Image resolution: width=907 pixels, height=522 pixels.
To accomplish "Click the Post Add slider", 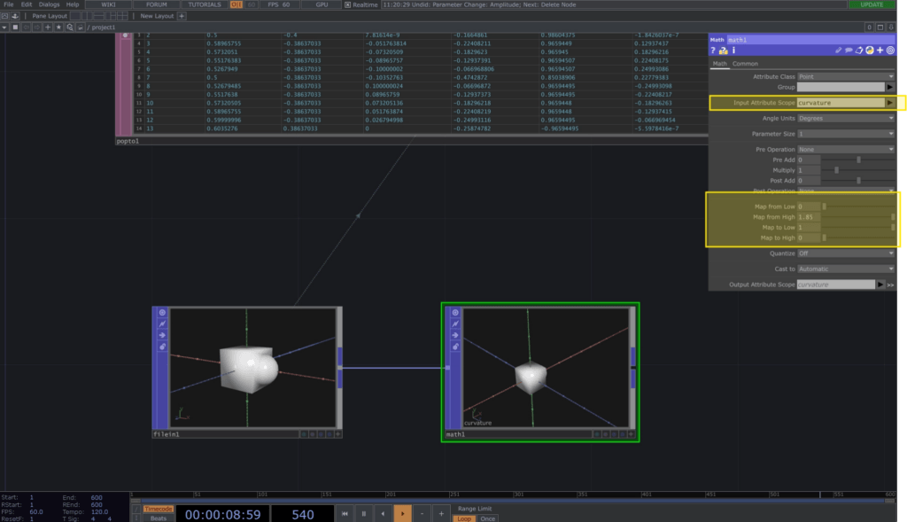I will pyautogui.click(x=858, y=181).
